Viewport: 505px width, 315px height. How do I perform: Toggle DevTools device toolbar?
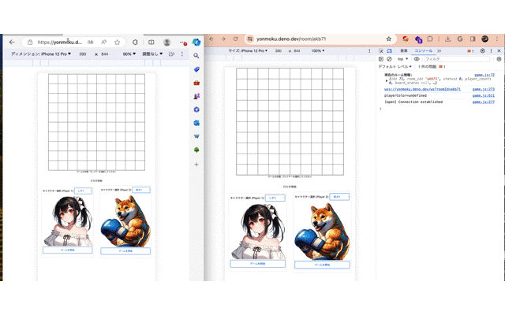[x=389, y=50]
